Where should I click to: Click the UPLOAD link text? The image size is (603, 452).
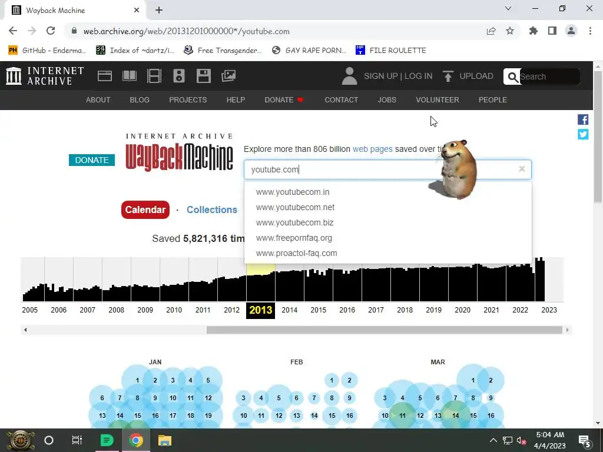(476, 76)
